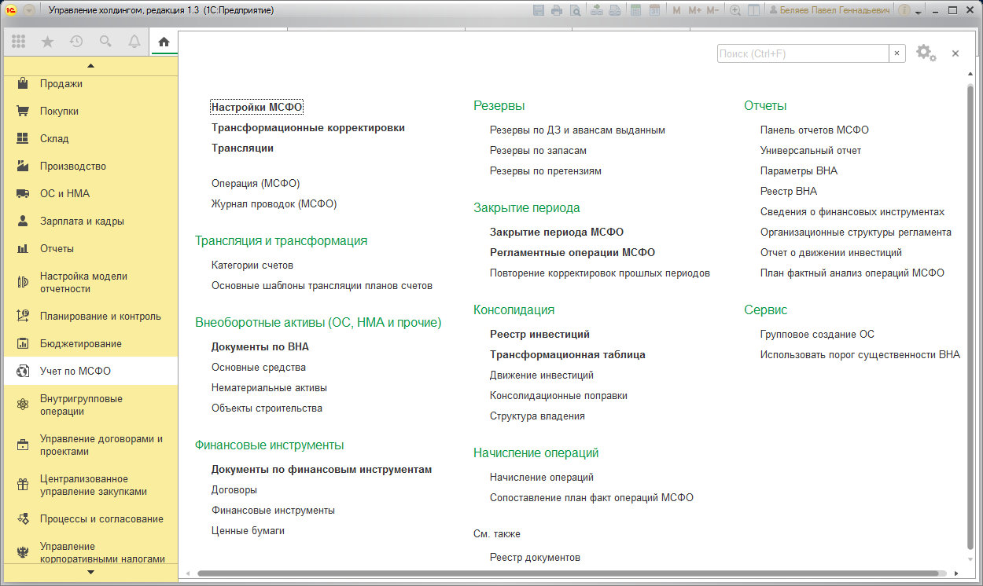Open Универсальный отчет
This screenshot has width=983, height=586.
pyautogui.click(x=811, y=151)
